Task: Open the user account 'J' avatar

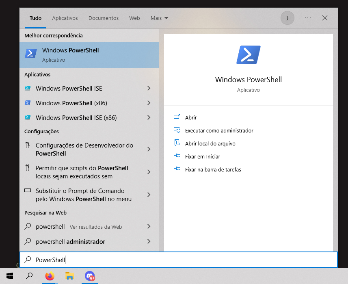Action: (287, 18)
